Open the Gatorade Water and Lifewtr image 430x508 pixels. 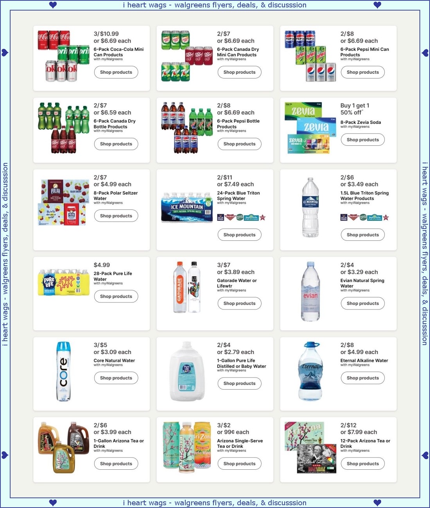187,287
